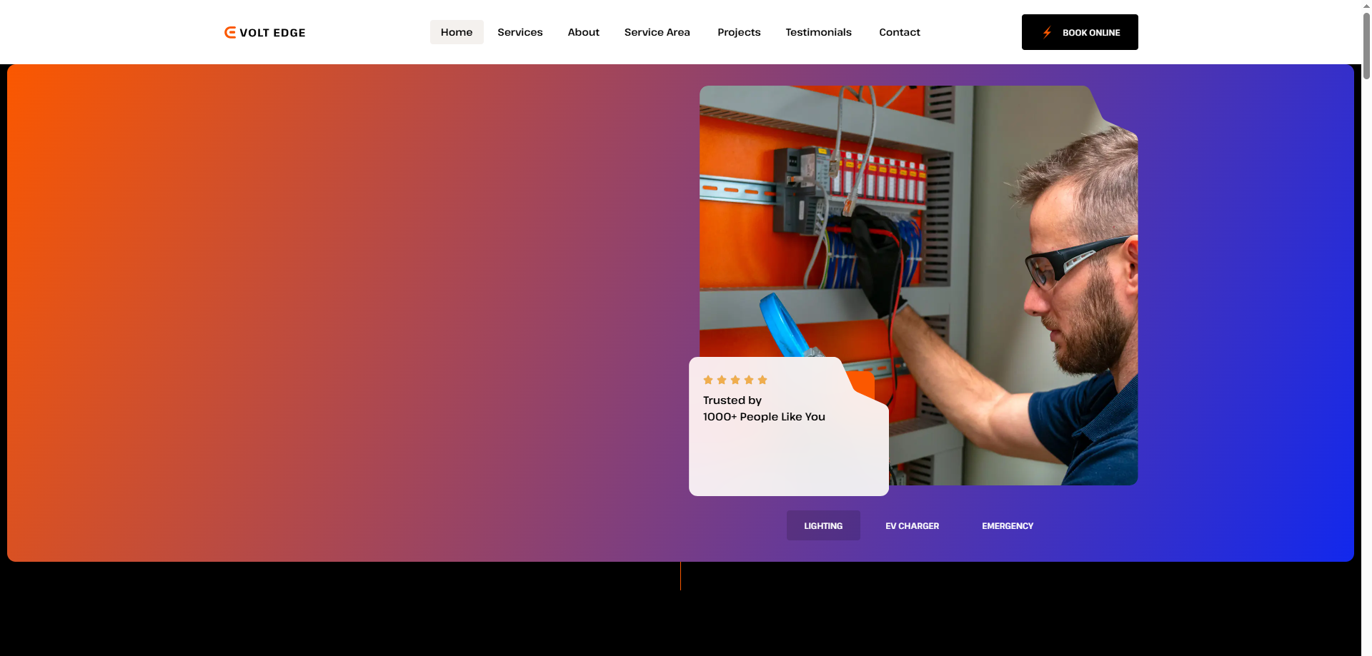Screen dimensions: 1372x656
Task: Click the orange Volt Edge logo icon
Action: point(230,32)
